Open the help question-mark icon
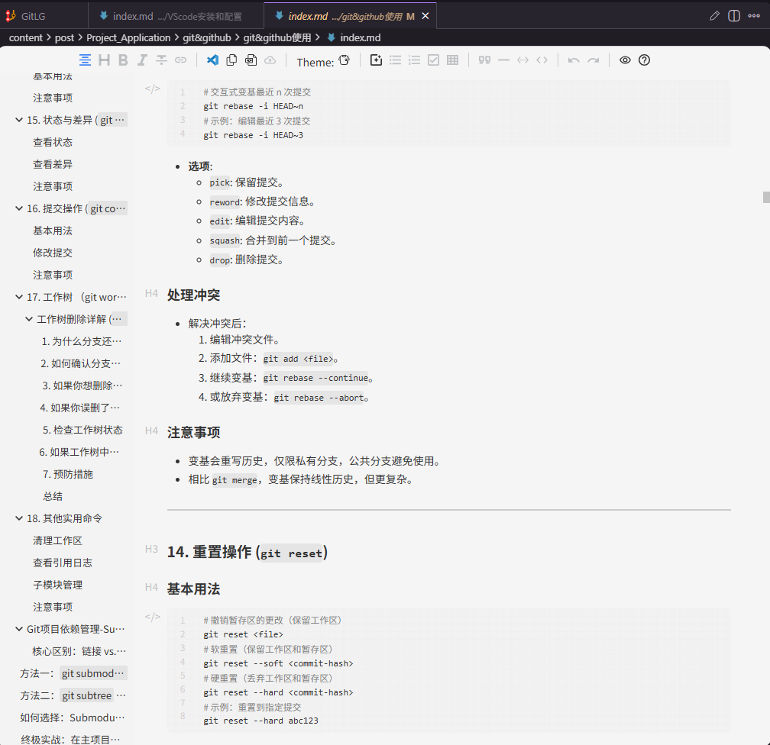Image resolution: width=770 pixels, height=745 pixels. [643, 60]
